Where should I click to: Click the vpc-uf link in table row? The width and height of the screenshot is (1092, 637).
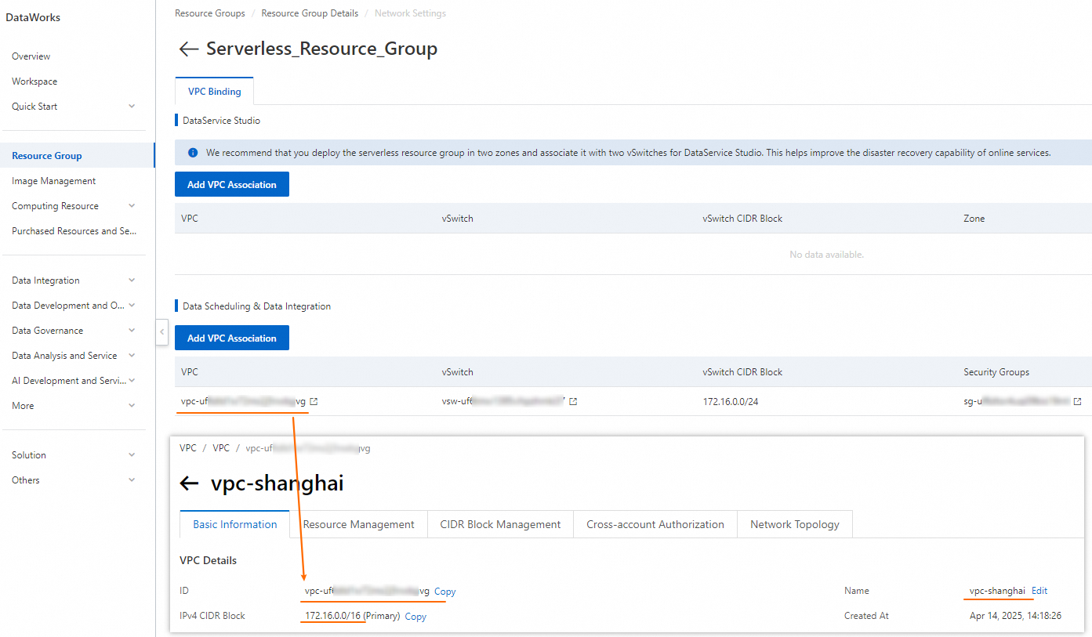pos(243,401)
